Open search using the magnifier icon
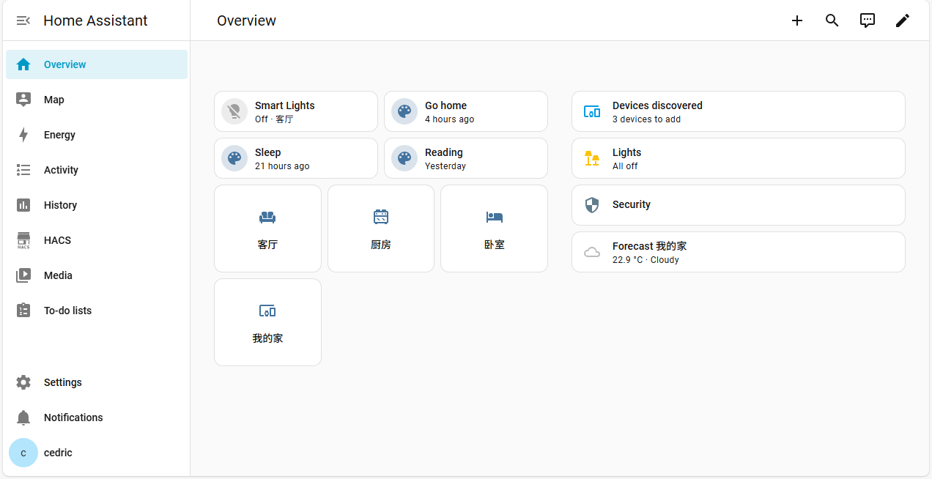 (832, 21)
